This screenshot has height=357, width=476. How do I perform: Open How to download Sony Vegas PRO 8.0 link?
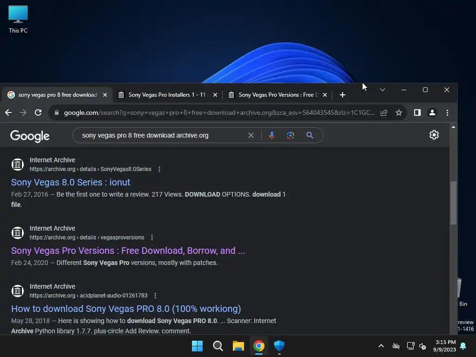126,309
